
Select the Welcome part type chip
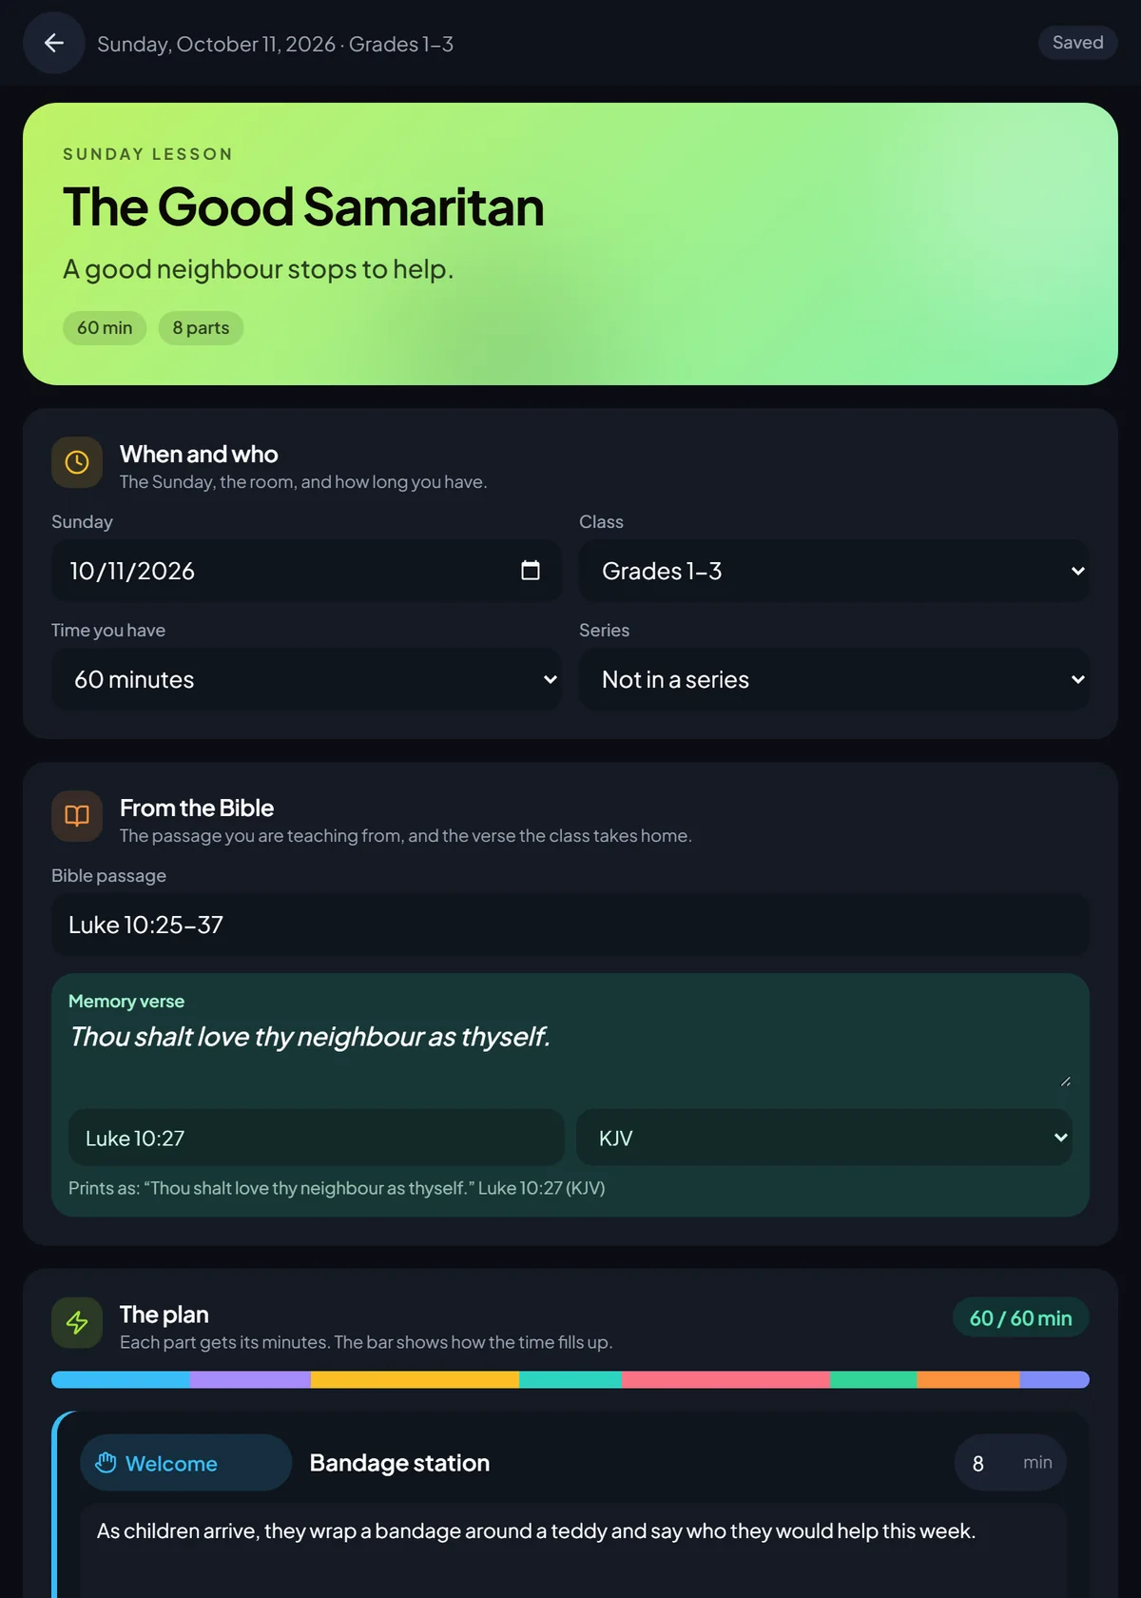coord(185,1463)
